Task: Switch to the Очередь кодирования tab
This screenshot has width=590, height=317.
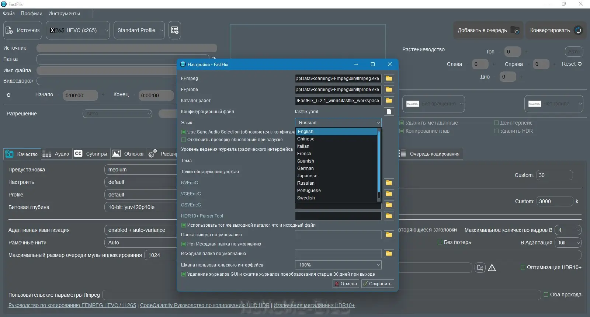Action: point(430,154)
